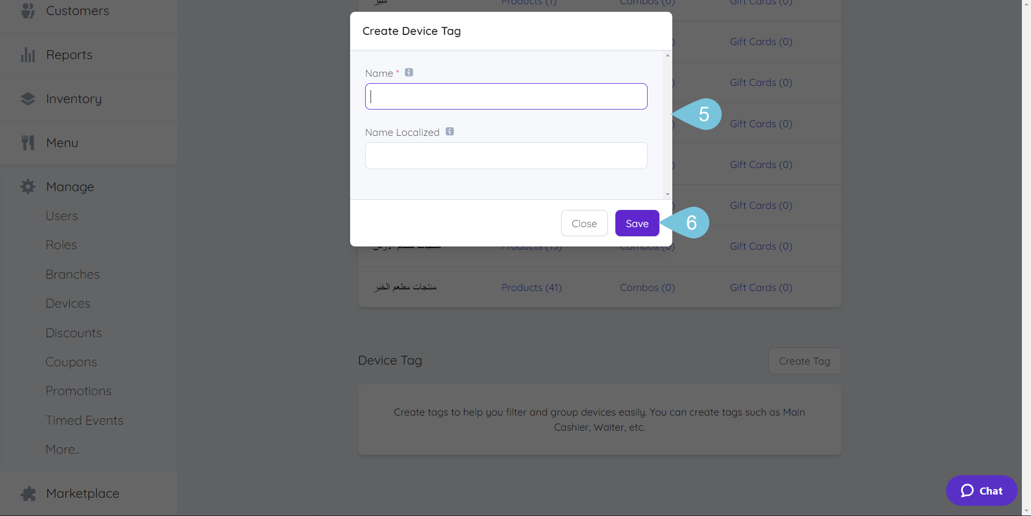Open the Timed Events section
This screenshot has width=1031, height=516.
coord(84,420)
